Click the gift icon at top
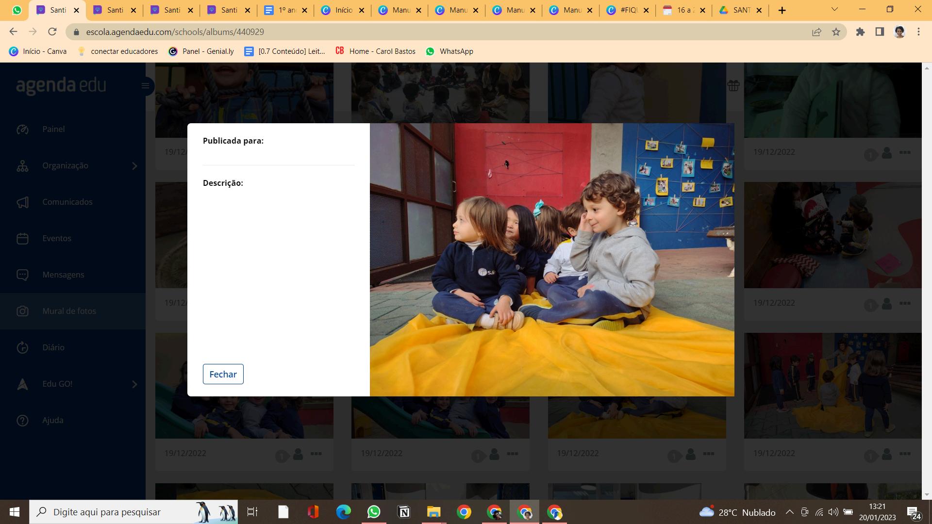This screenshot has height=524, width=932. (x=733, y=86)
